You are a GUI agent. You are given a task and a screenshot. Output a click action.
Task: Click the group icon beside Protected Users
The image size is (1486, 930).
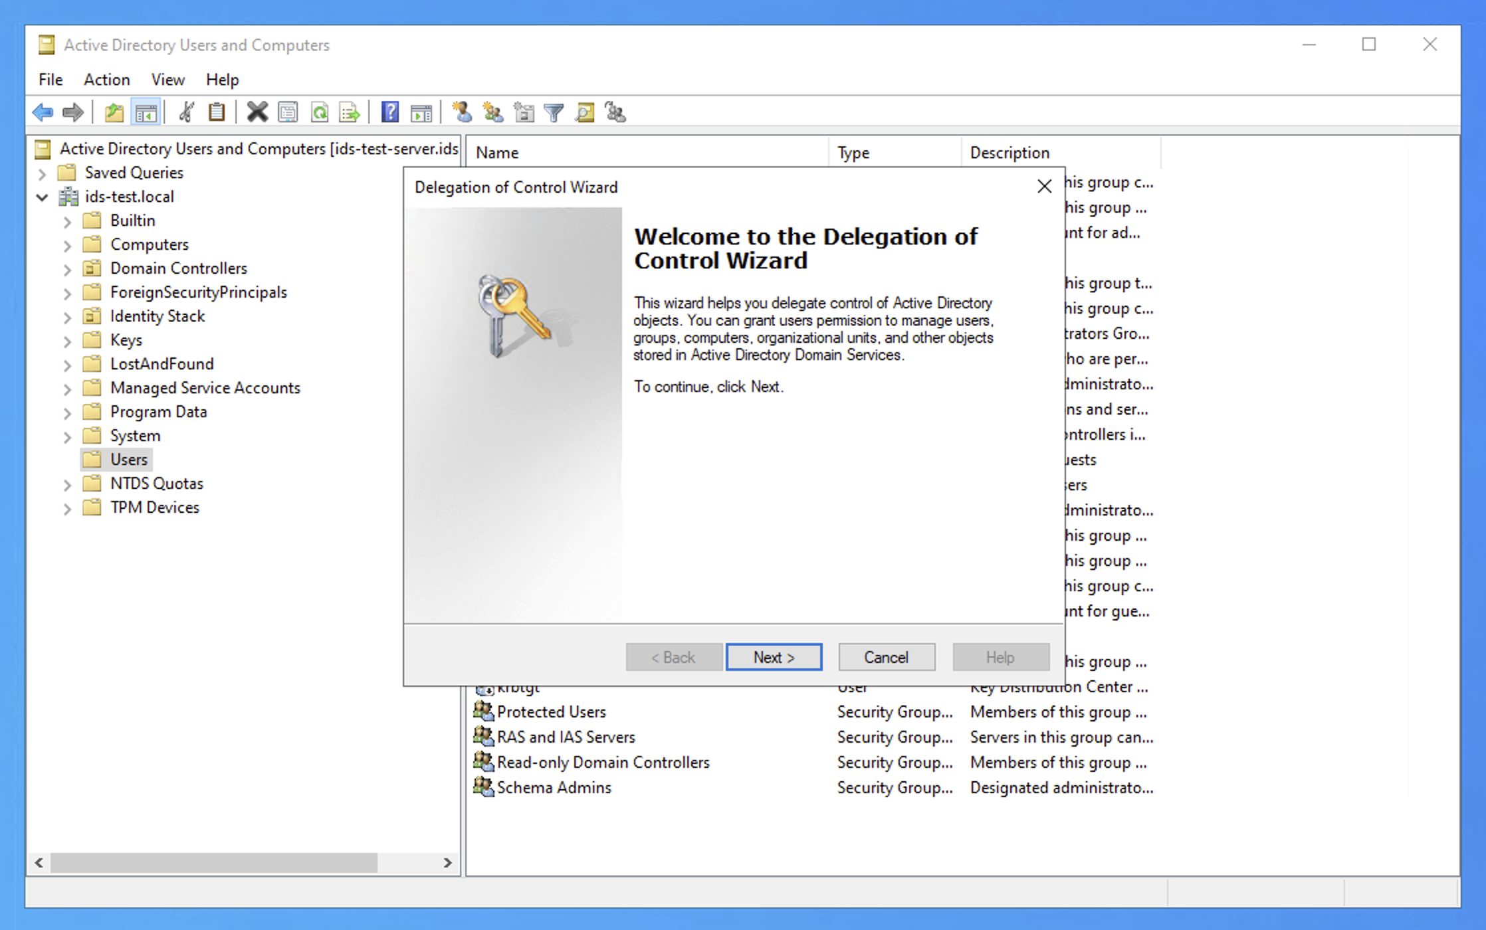pos(484,711)
